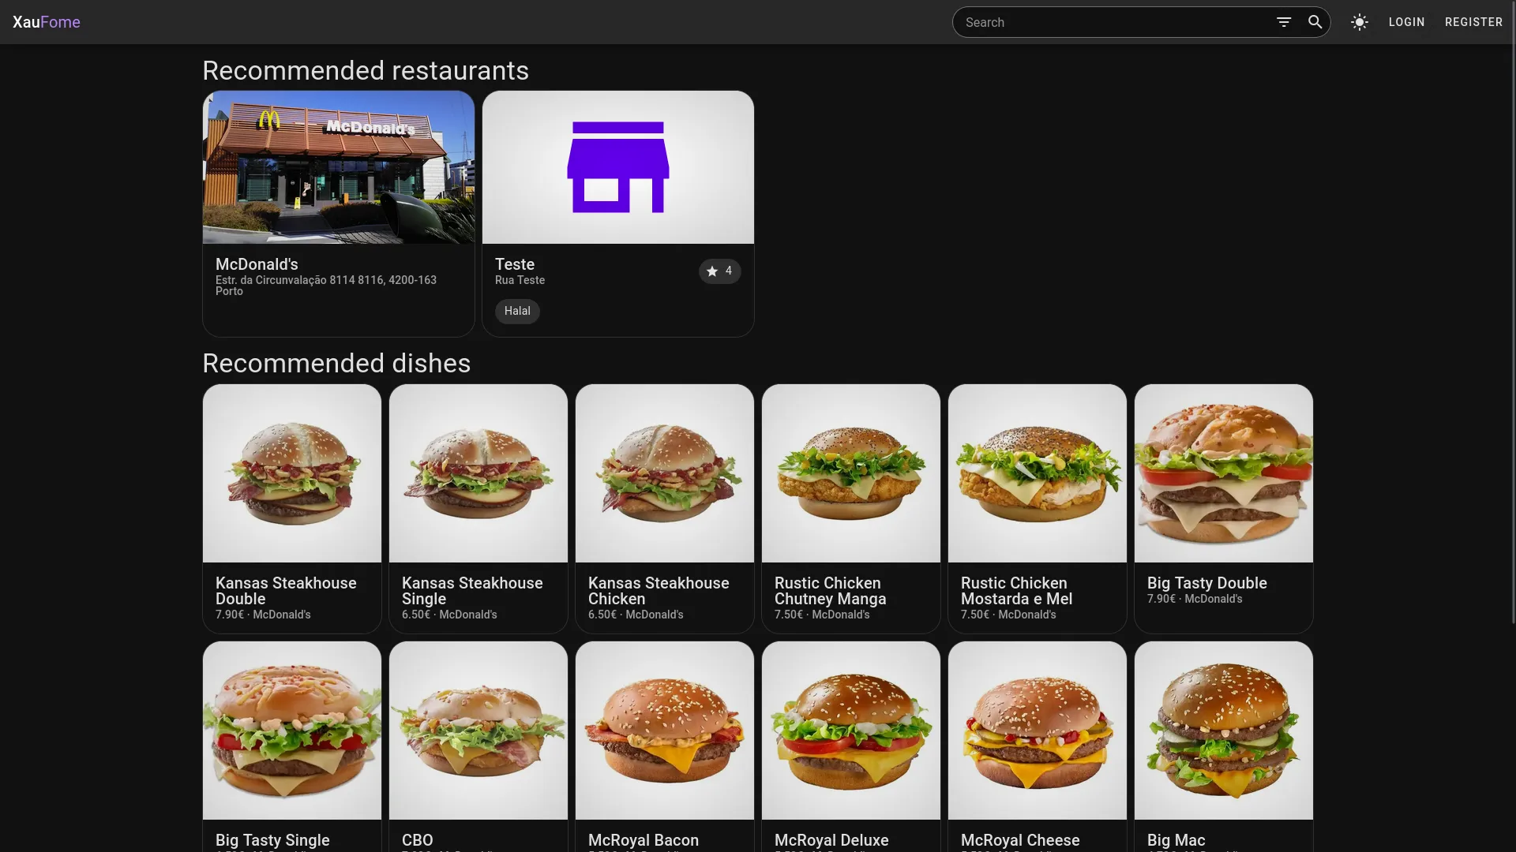The height and width of the screenshot is (852, 1516).
Task: Click the LOGIN button
Action: coord(1406,22)
